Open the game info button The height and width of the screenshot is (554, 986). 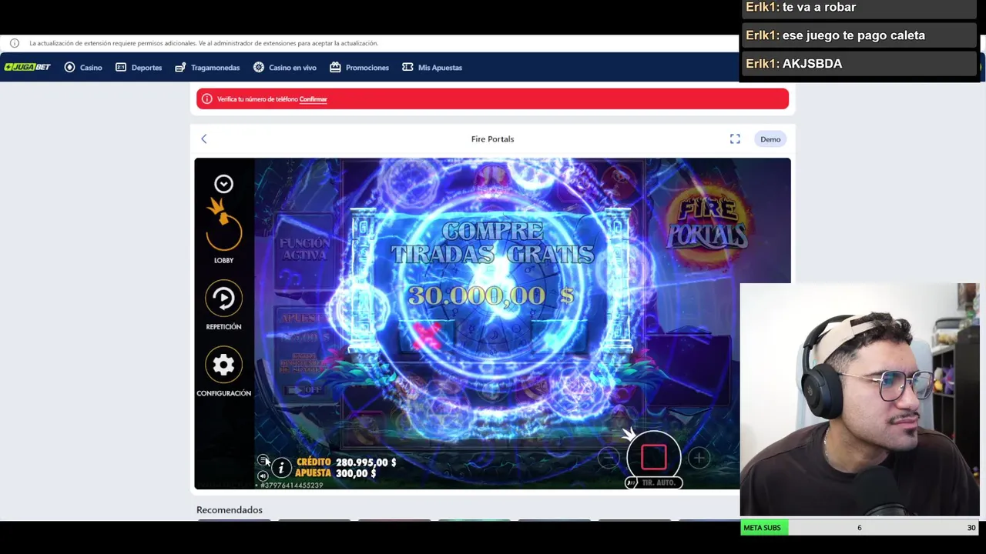[x=281, y=467]
